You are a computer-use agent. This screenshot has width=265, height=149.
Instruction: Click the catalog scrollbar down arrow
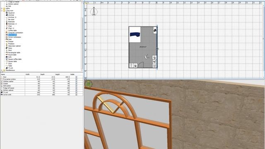(x=82, y=70)
